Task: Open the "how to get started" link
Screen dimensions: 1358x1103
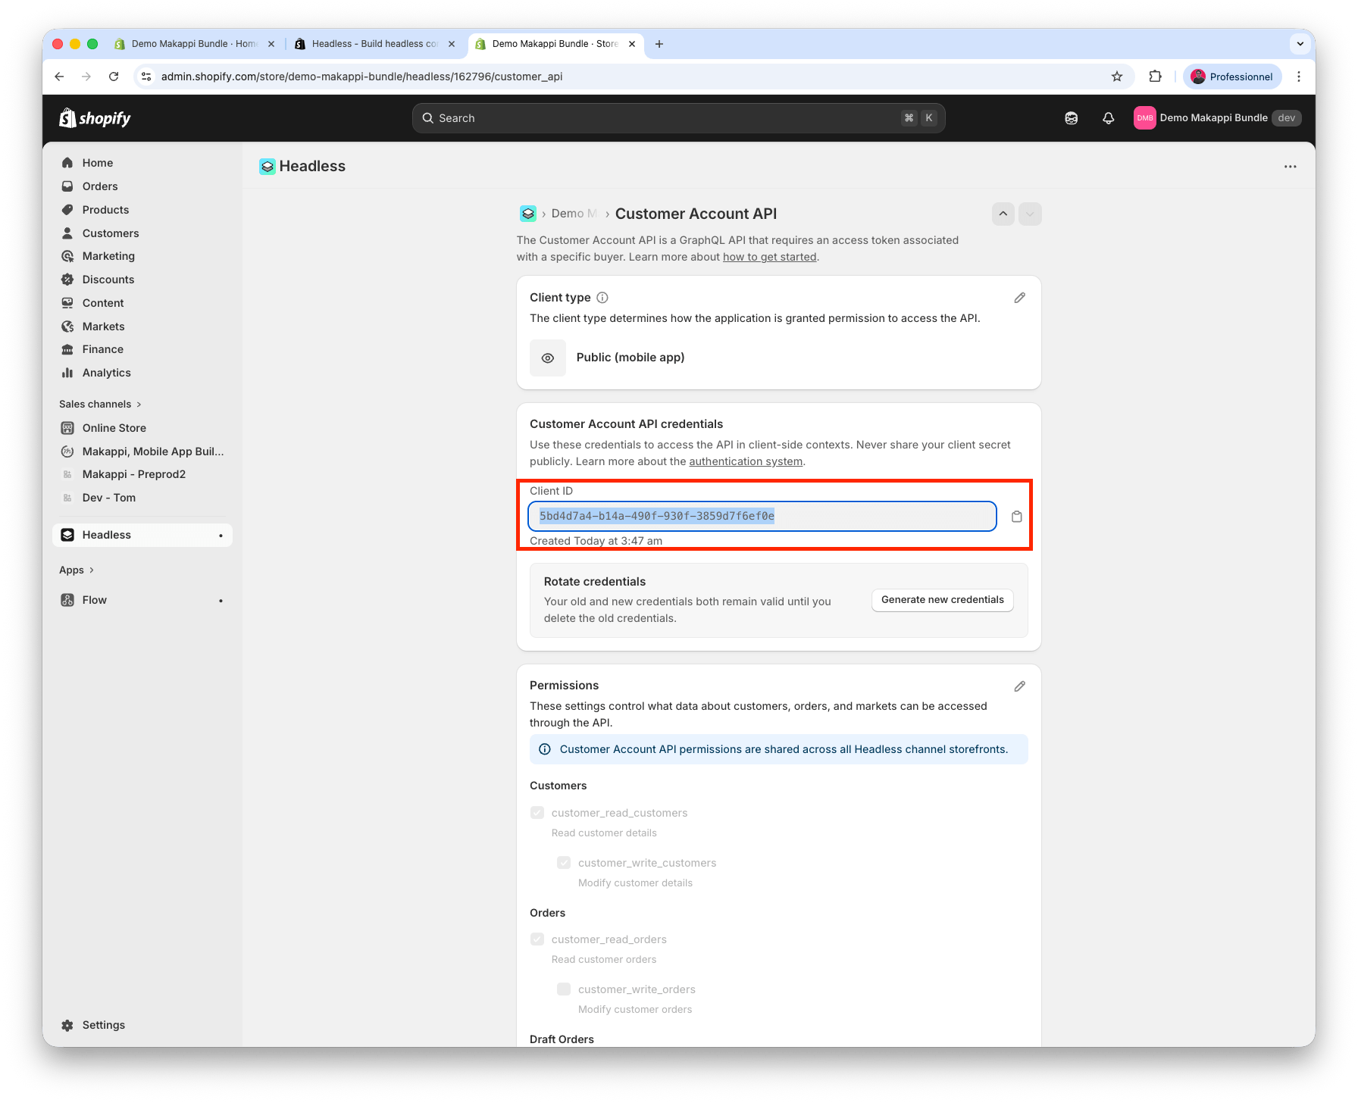Action: 769,257
